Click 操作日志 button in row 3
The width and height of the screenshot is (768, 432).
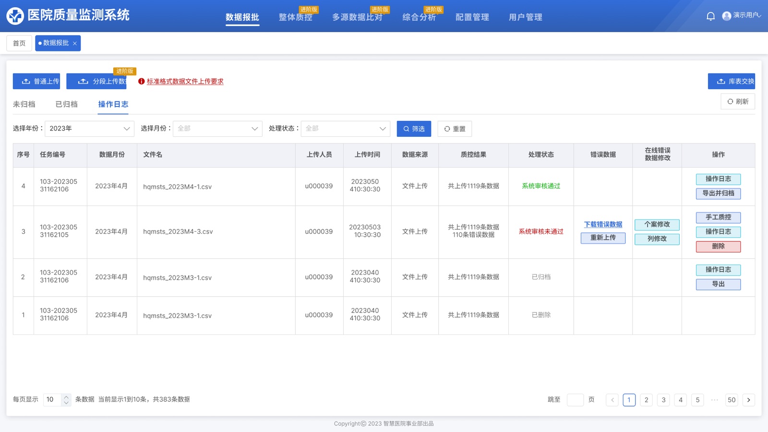coord(719,232)
